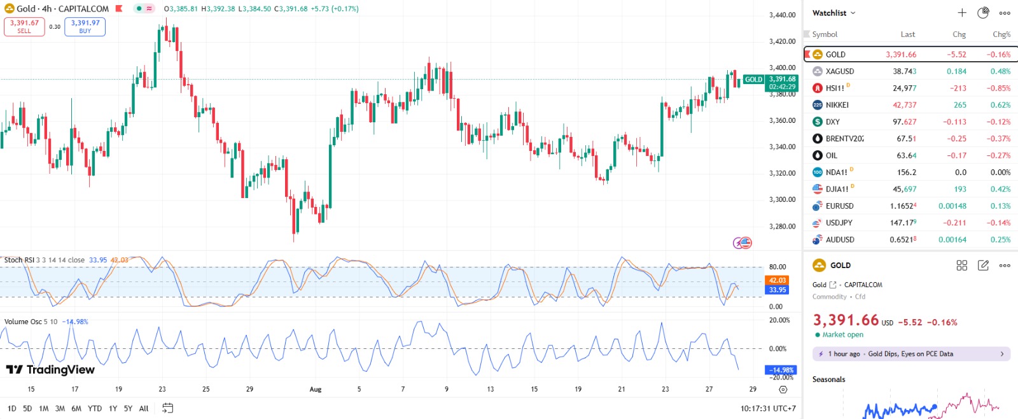Open the watchlist advanced view pie icon
This screenshot has width=1018, height=419.
pos(983,13)
